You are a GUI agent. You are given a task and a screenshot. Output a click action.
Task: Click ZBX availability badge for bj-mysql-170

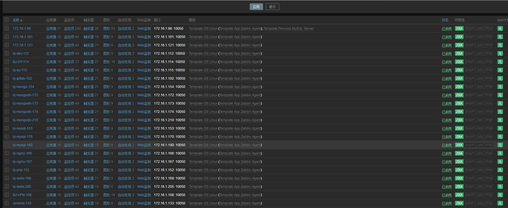coord(459,137)
